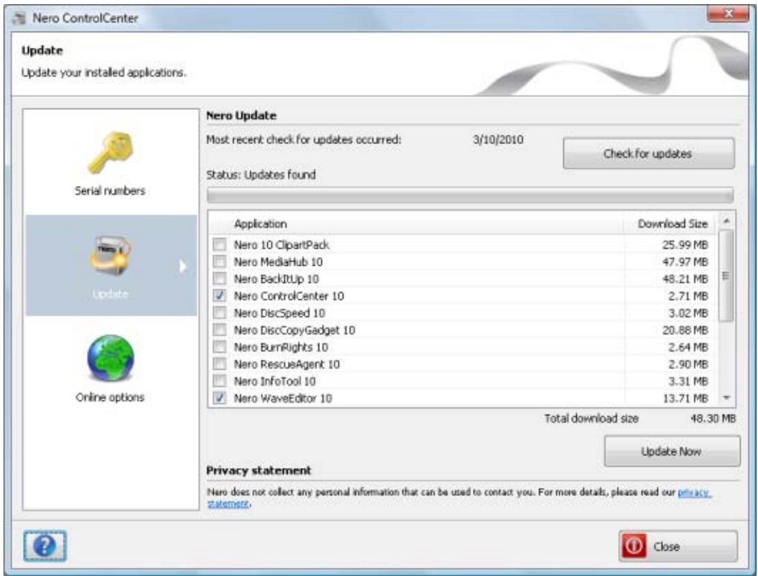The image size is (758, 576).
Task: Select the Nero DiscCopyGadget 10 row text
Action: (x=295, y=330)
